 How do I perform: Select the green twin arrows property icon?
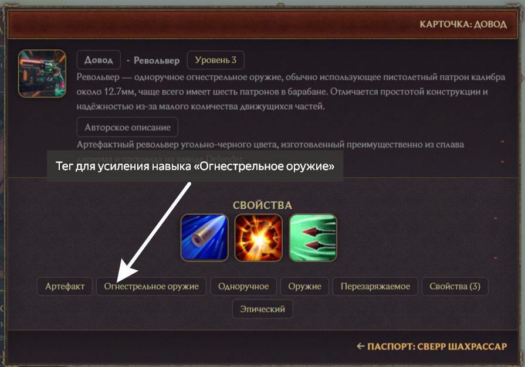pyautogui.click(x=313, y=237)
